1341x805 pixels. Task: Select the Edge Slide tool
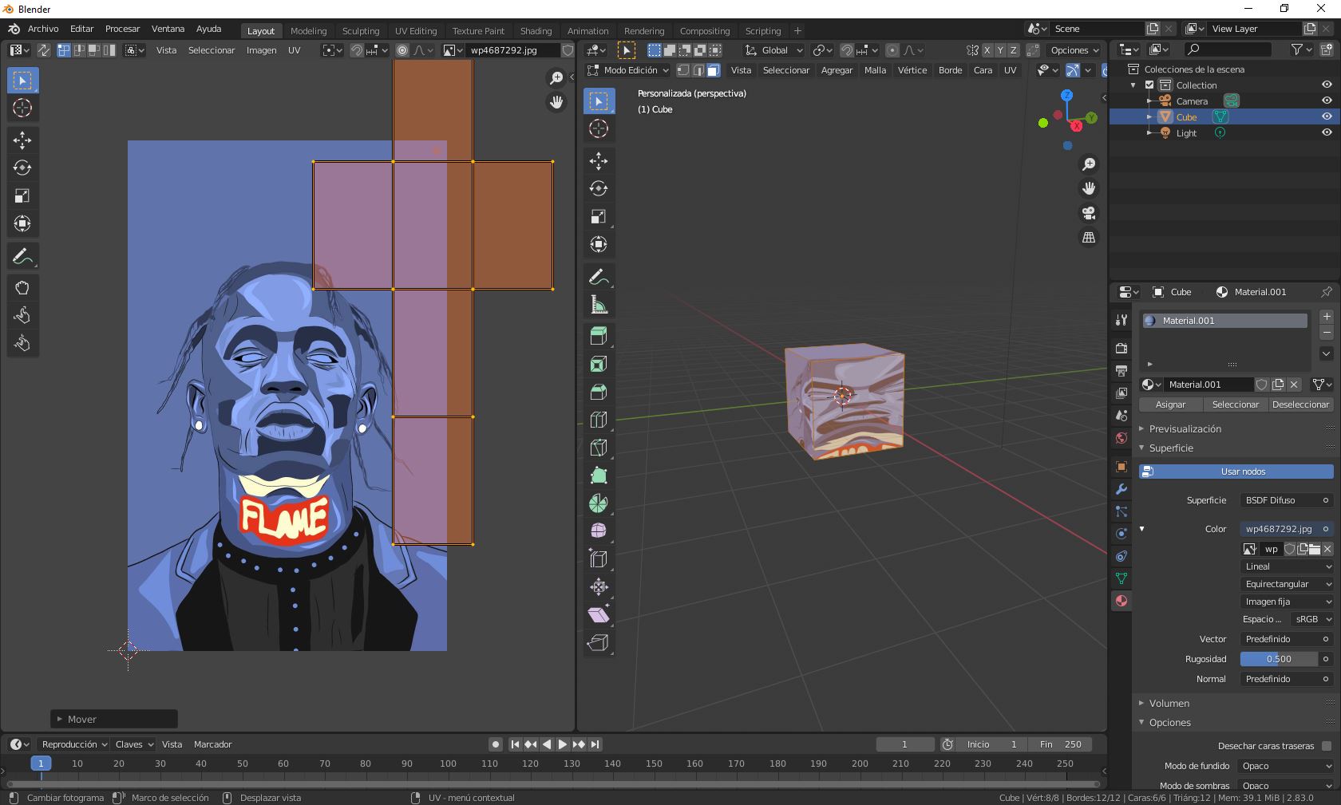(599, 559)
